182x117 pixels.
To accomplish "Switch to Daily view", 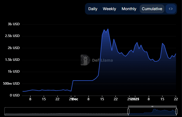I will (x=93, y=9).
